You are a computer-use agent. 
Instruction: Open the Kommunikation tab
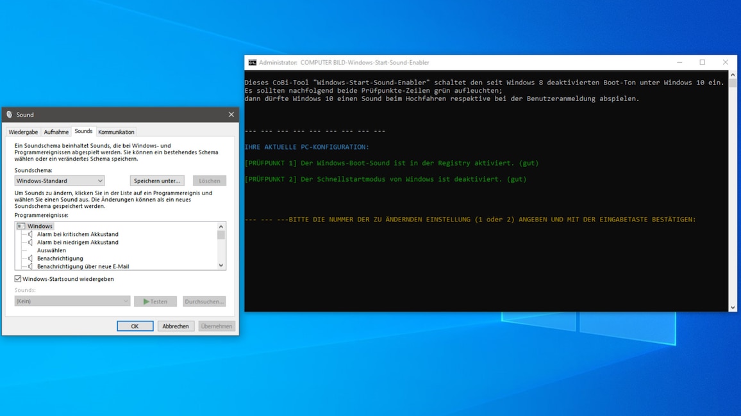pyautogui.click(x=116, y=132)
